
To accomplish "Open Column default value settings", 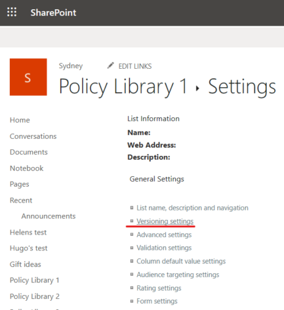I will click(181, 261).
